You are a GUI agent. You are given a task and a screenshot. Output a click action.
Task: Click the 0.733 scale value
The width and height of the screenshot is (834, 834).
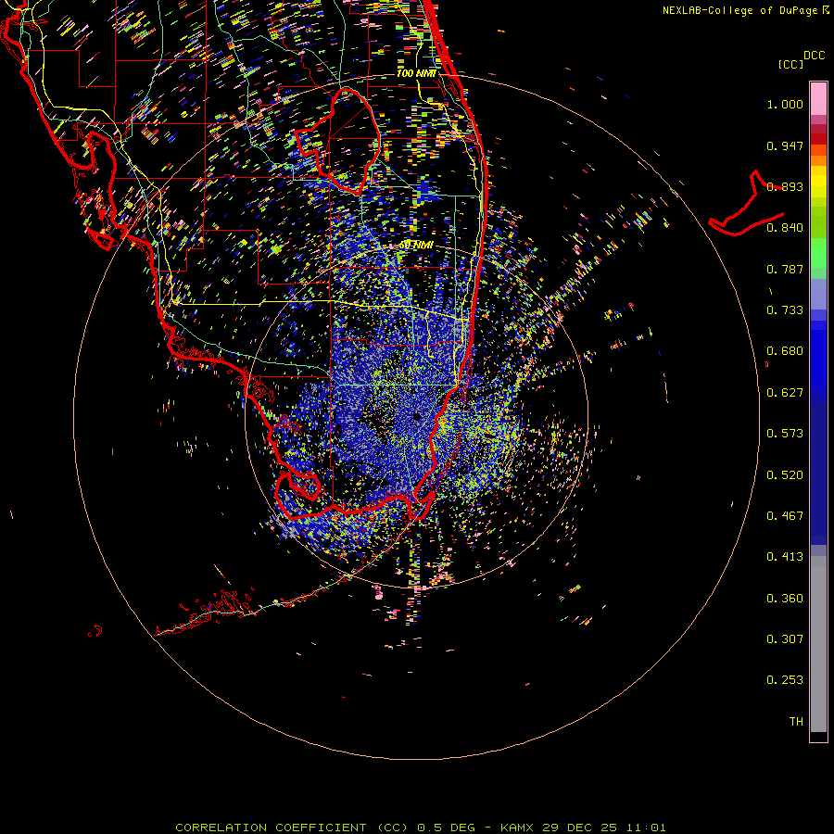point(785,310)
